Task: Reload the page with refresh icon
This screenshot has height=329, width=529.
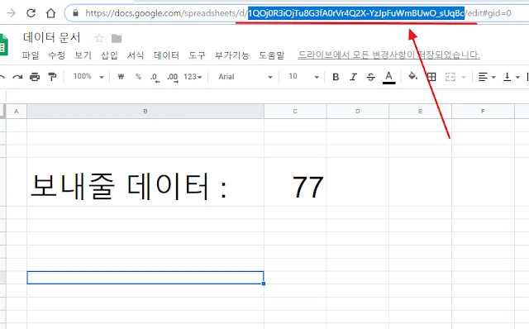Action: 31,13
